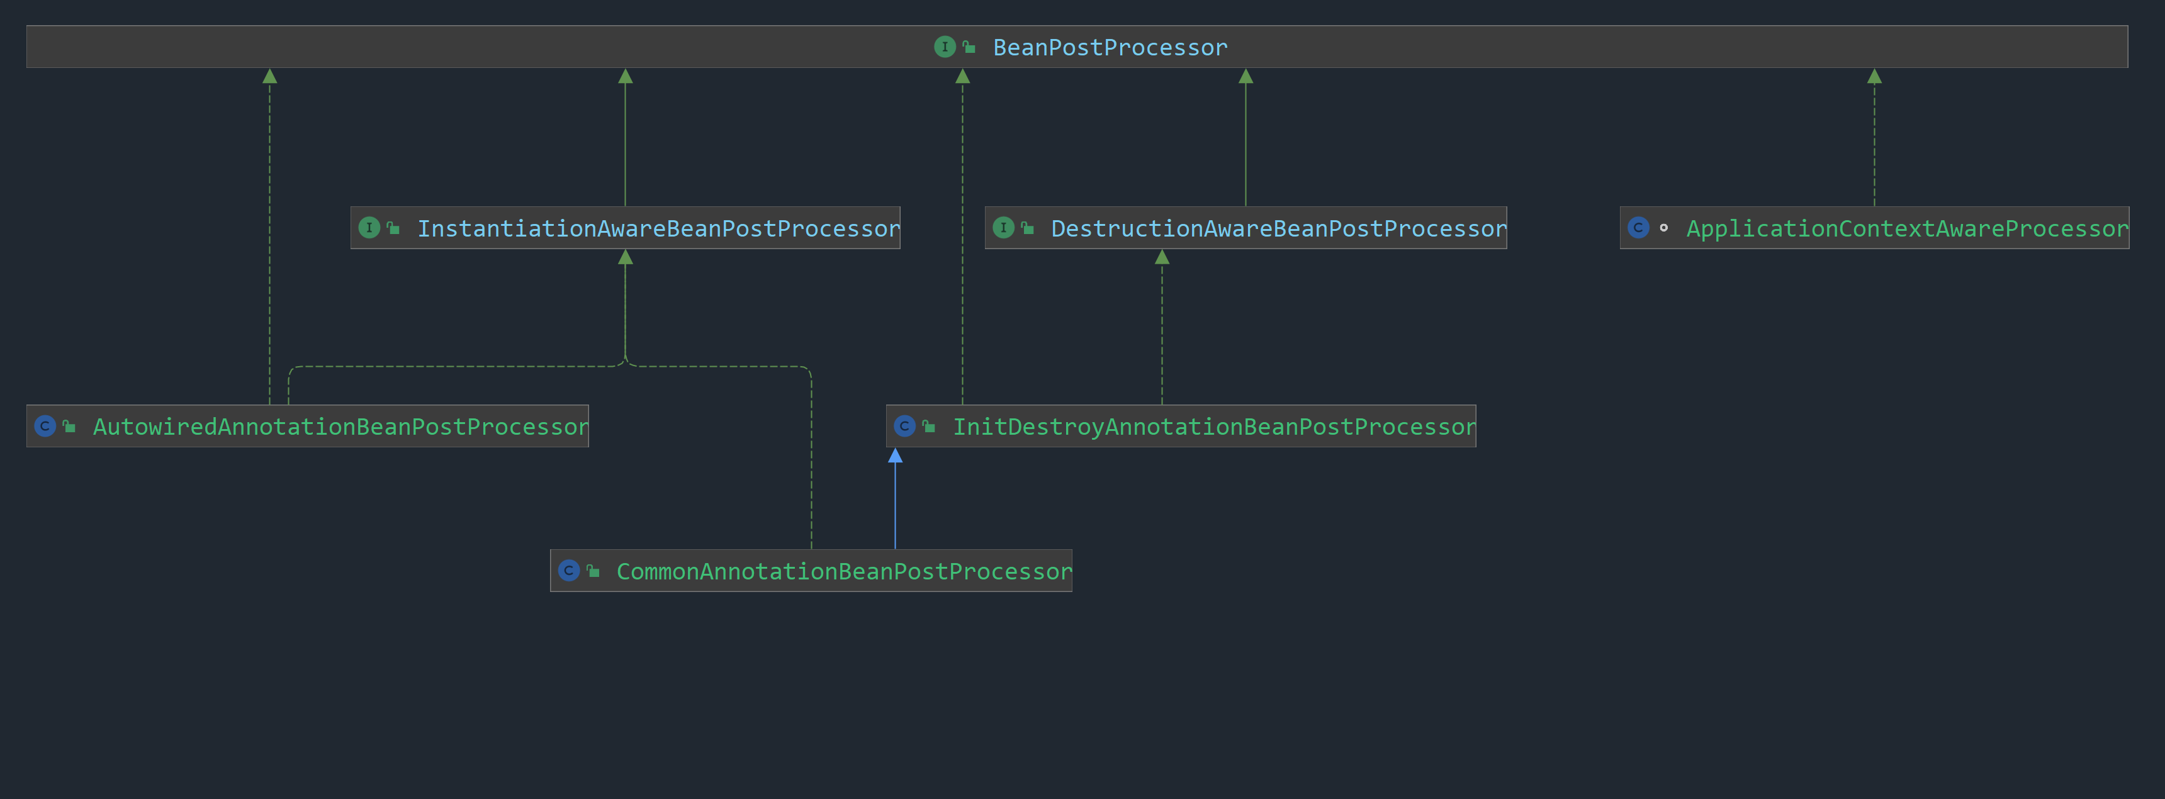Select the InstantiationAwareBeanPostProcessor node label
Viewport: 2165px width, 799px height.
click(x=657, y=228)
